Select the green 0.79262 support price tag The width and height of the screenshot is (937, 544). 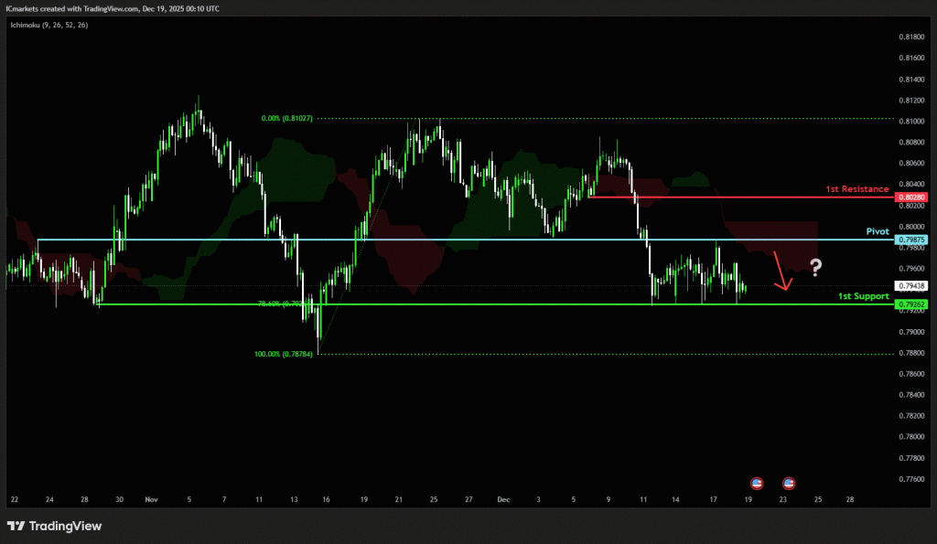click(912, 304)
